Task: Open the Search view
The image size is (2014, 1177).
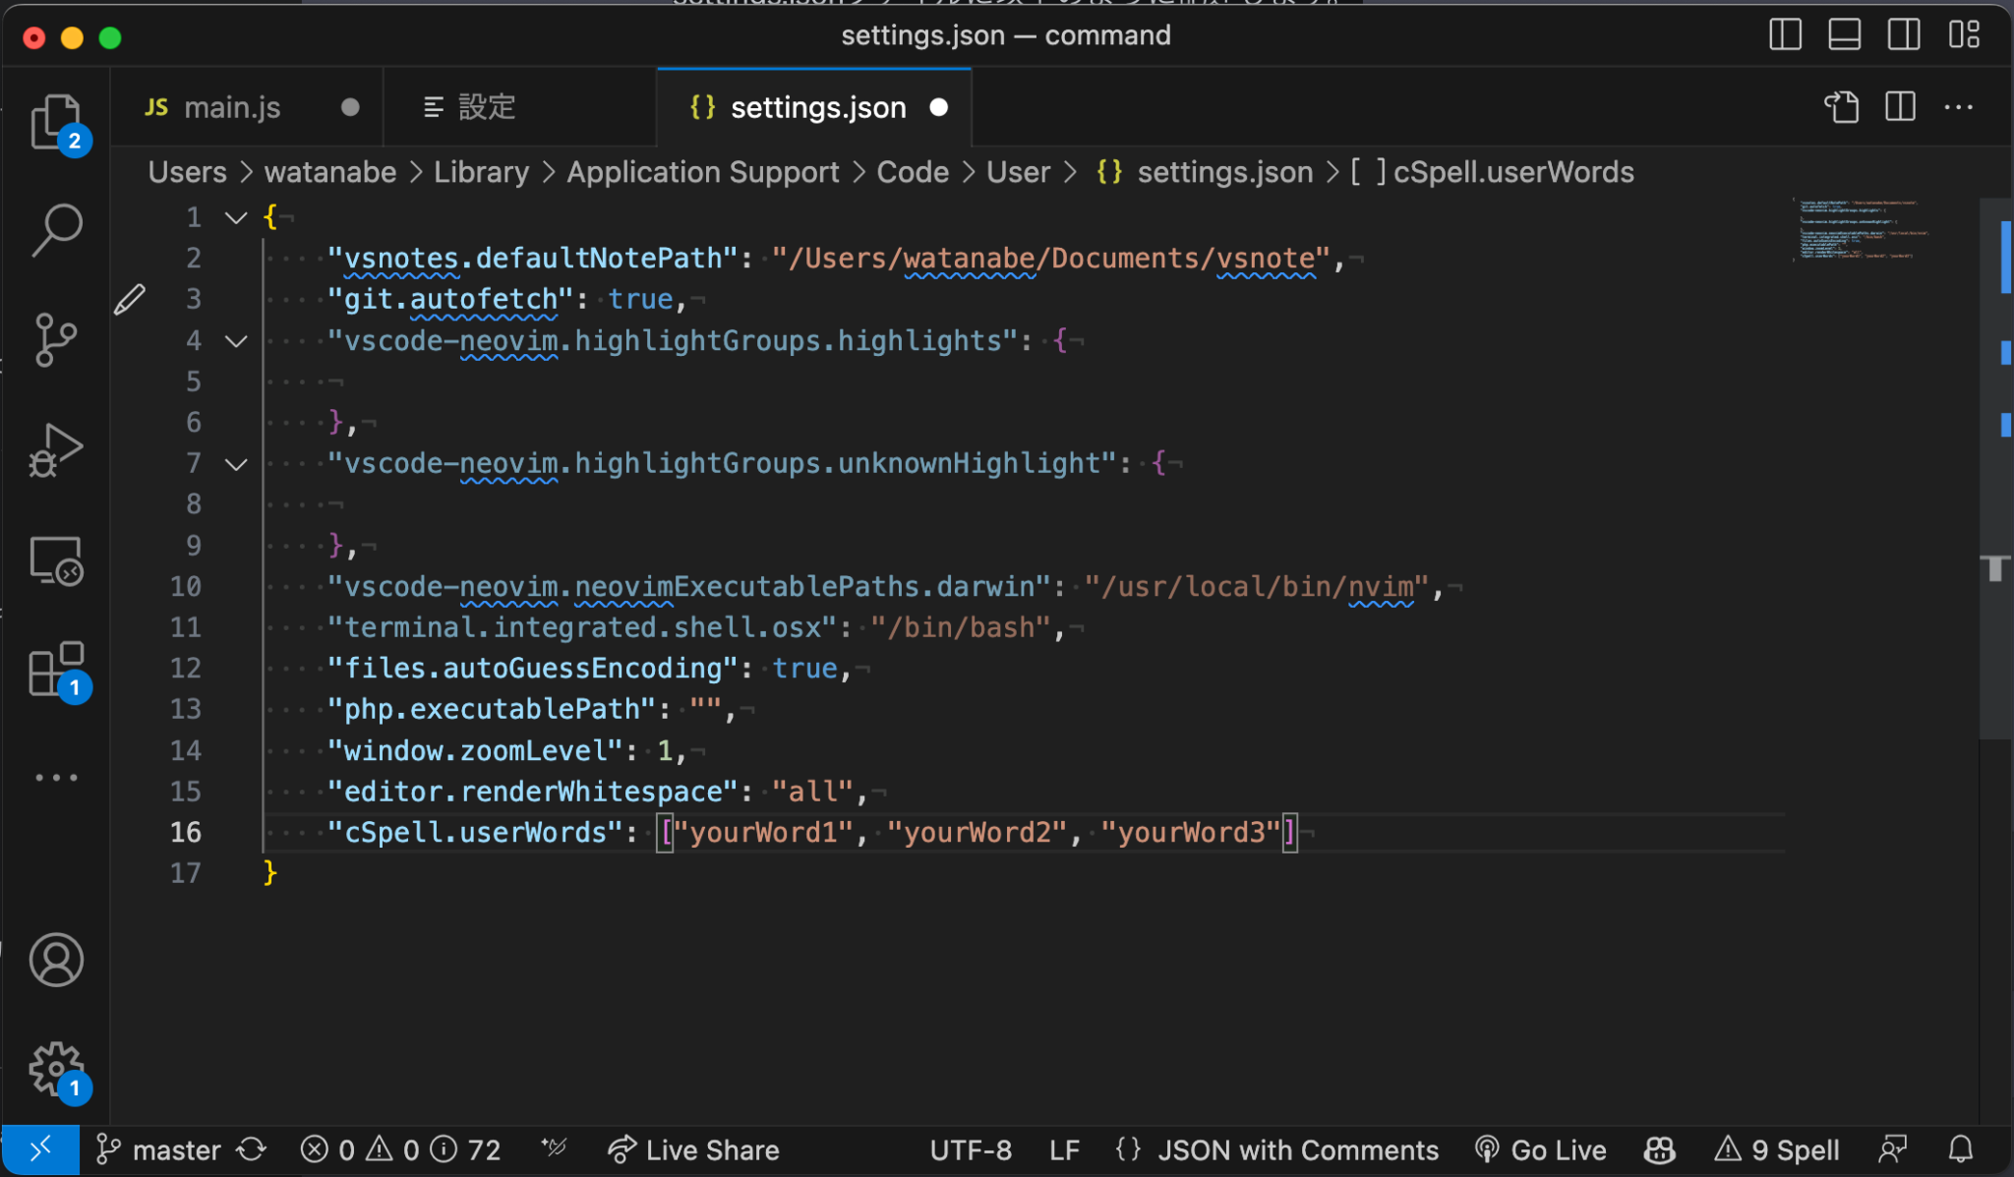Action: click(56, 228)
